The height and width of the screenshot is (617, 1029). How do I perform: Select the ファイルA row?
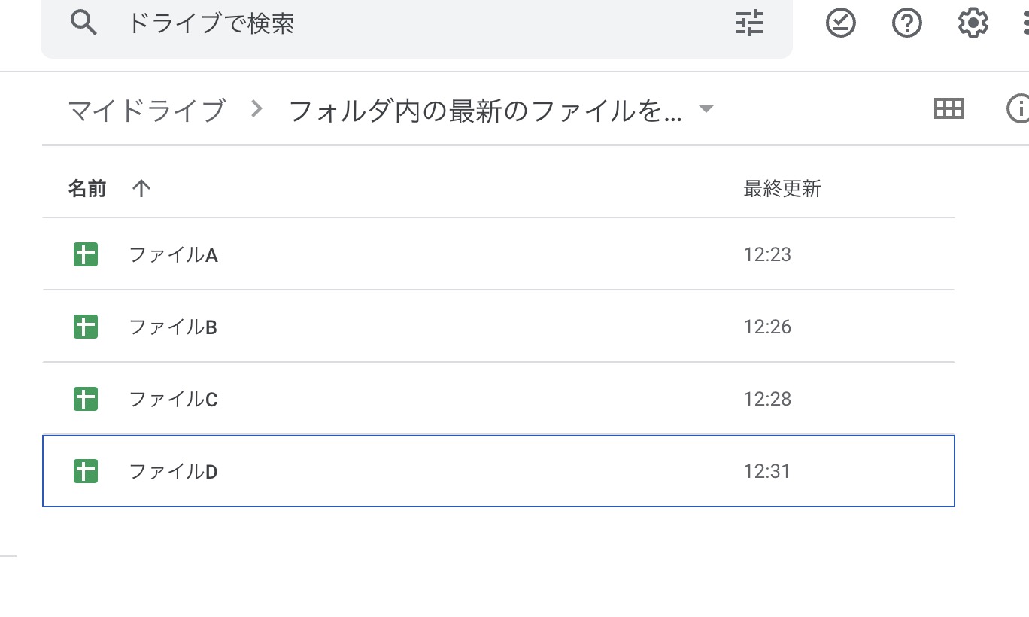click(499, 254)
